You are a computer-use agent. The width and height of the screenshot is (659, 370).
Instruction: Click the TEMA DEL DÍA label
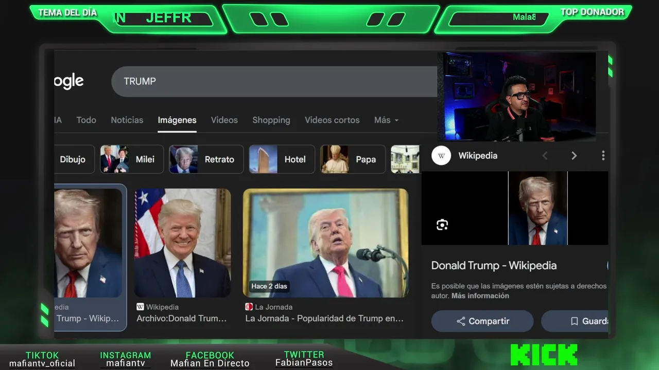pyautogui.click(x=67, y=12)
